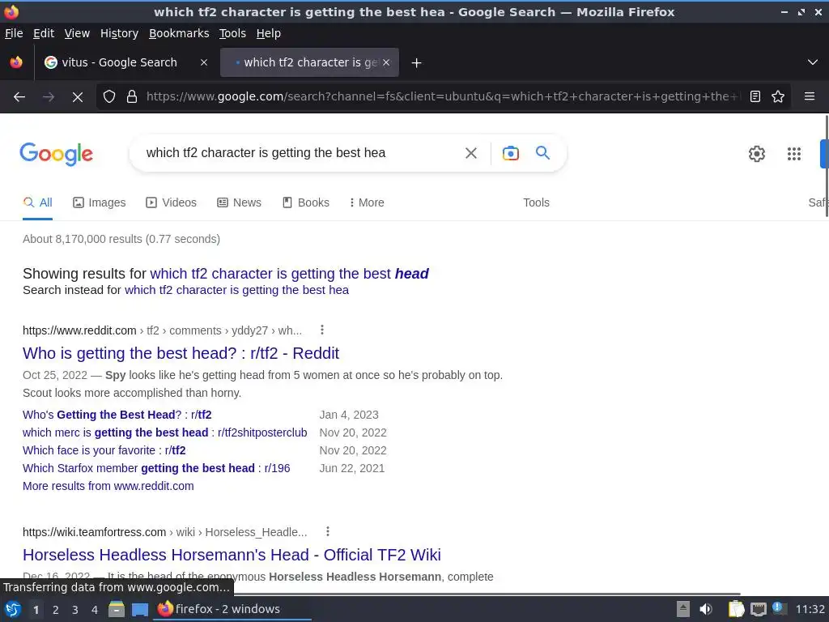Screen dimensions: 829x622
Task: Search instead for 'best hea' link
Action: [236, 290]
